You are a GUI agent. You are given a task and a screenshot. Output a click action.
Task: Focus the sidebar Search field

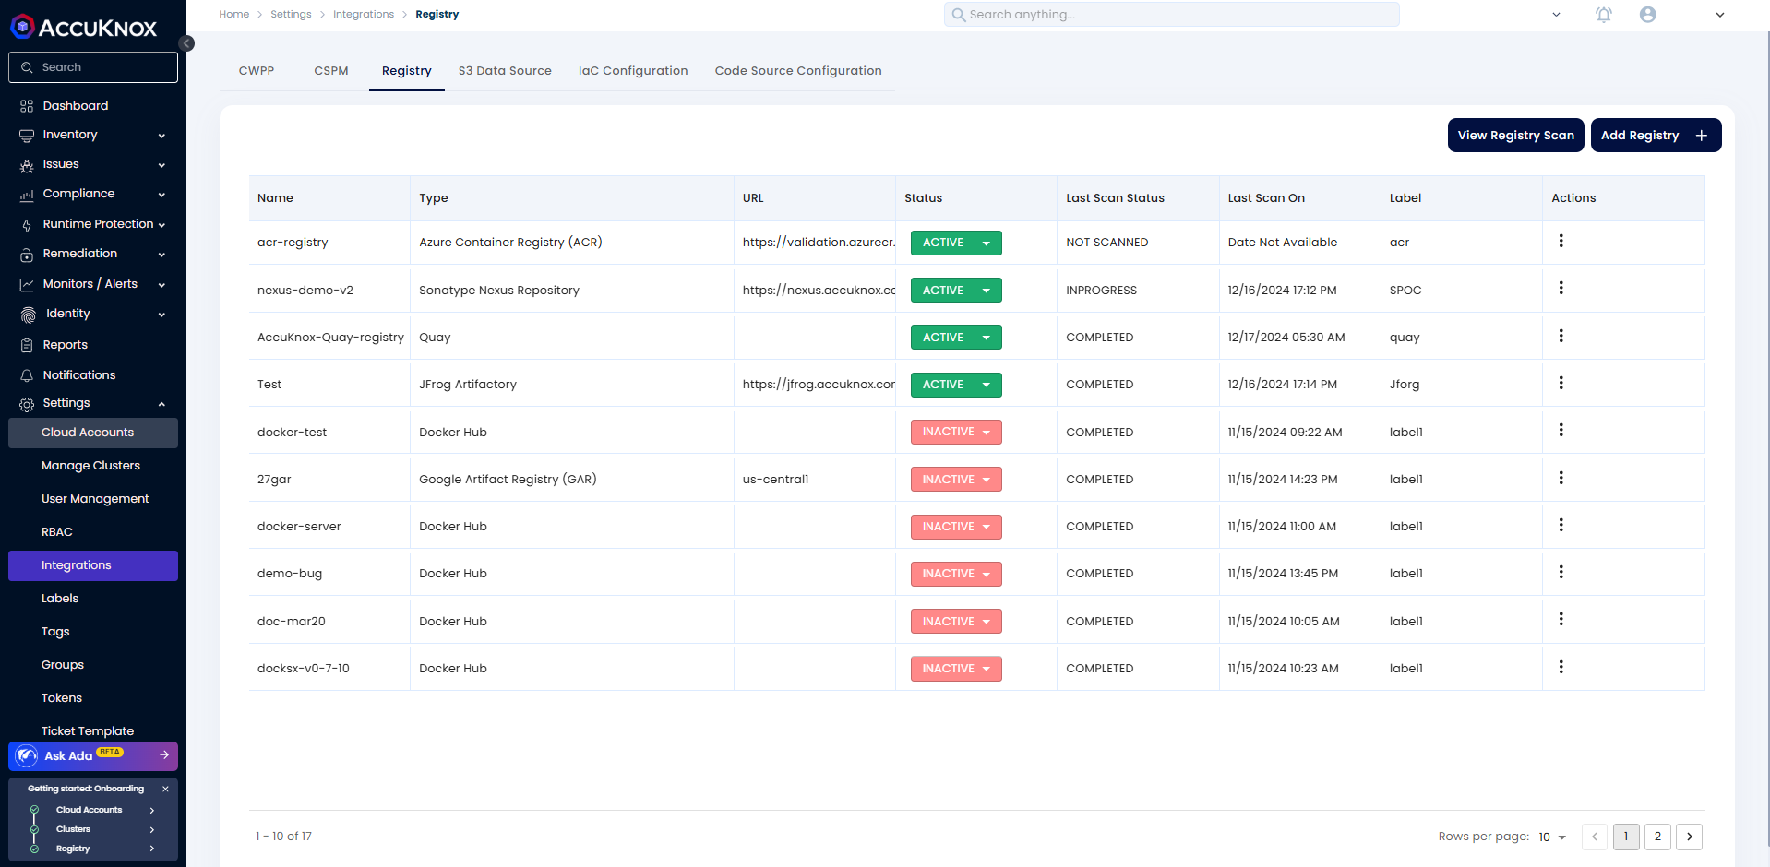pos(93,67)
